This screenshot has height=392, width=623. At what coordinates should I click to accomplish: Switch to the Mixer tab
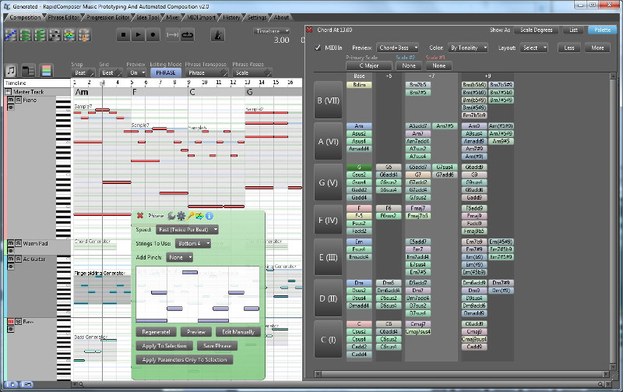172,17
